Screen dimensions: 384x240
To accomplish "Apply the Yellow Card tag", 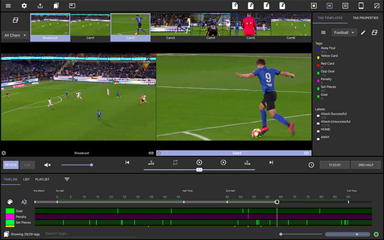I will click(x=329, y=56).
